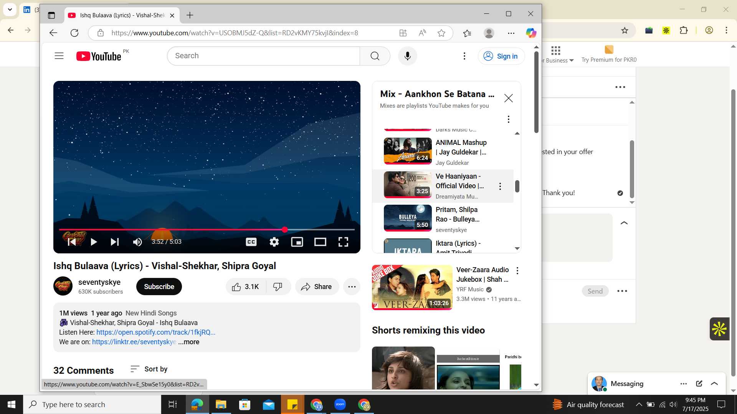Go back in Edge browser

(x=53, y=33)
